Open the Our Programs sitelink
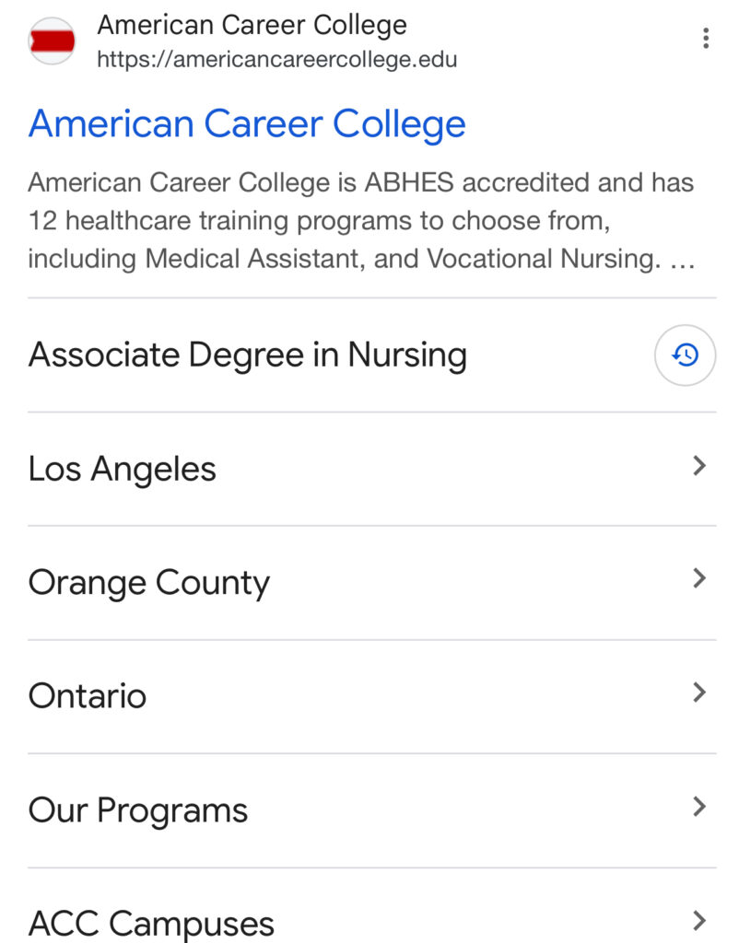Screen dimensions: 739x943 click(x=138, y=810)
